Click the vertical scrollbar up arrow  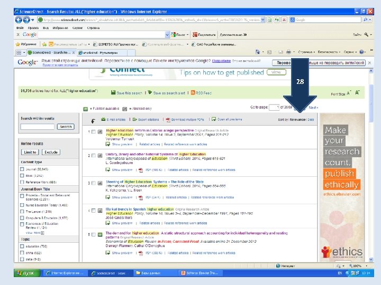coord(371,71)
